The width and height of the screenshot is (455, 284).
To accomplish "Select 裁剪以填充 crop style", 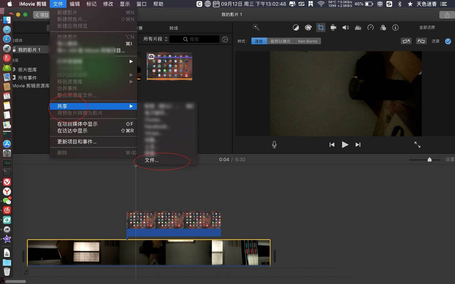I will click(280, 41).
